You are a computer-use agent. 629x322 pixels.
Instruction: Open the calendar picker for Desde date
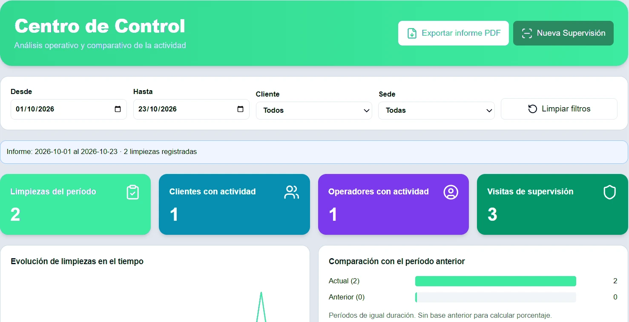pyautogui.click(x=118, y=109)
